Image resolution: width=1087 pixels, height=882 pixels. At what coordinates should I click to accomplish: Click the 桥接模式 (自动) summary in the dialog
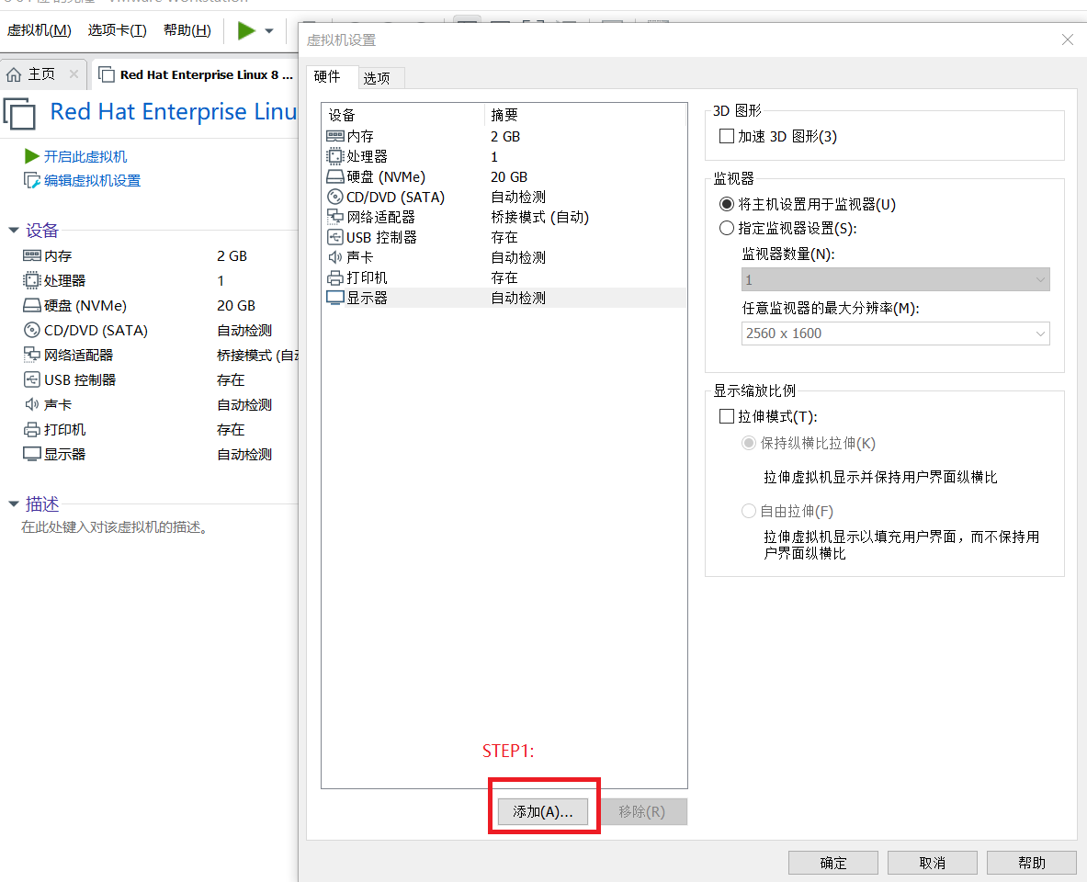pos(539,217)
